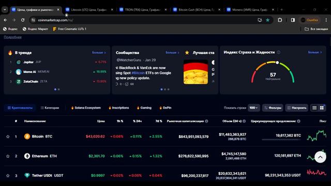
Task: Open the tab search chevron
Action: 5,10
